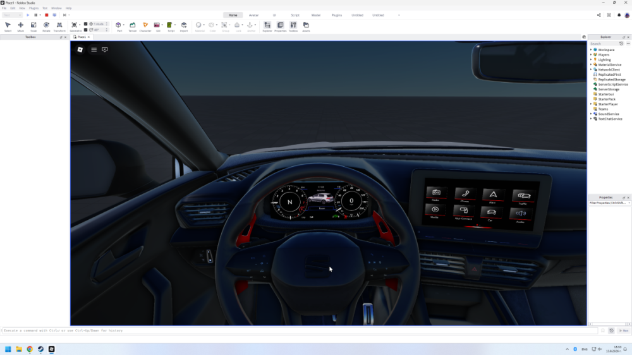This screenshot has width=632, height=355.
Task: Open the Edit menu
Action: click(x=13, y=8)
